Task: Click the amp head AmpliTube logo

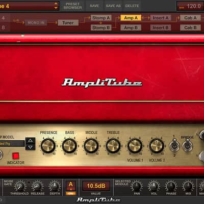Action: [x=101, y=83]
